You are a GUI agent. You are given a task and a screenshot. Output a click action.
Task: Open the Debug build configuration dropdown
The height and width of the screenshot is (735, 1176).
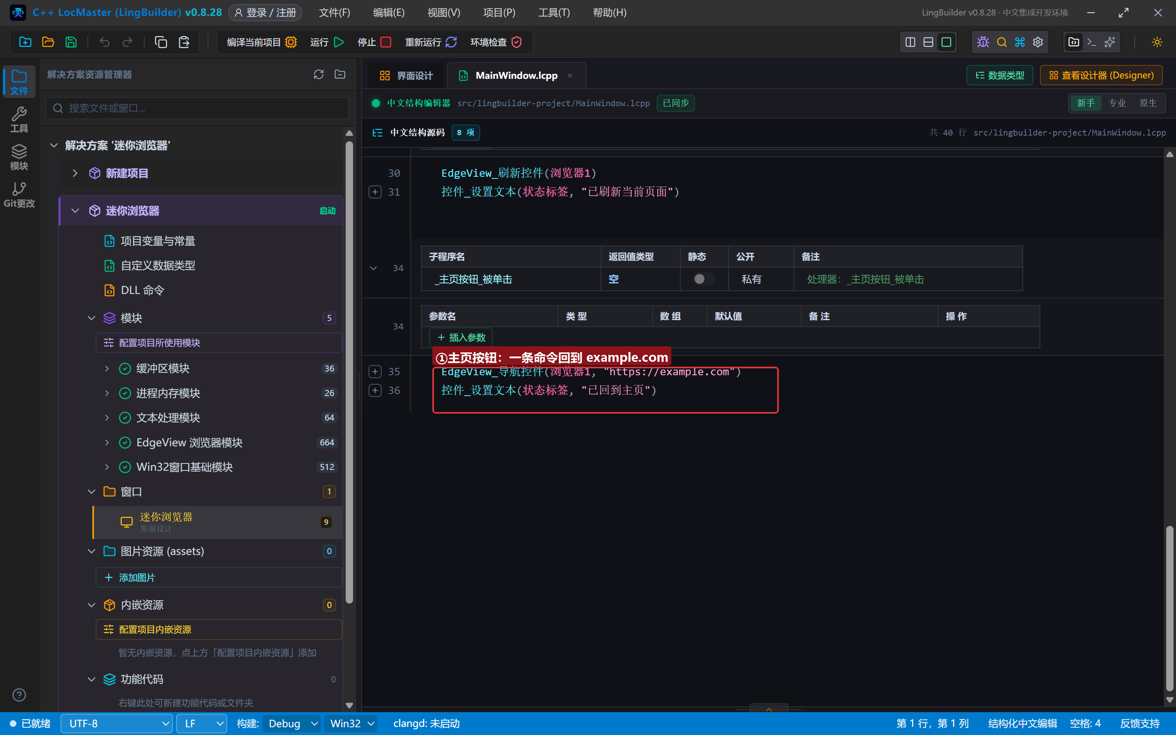click(x=292, y=723)
